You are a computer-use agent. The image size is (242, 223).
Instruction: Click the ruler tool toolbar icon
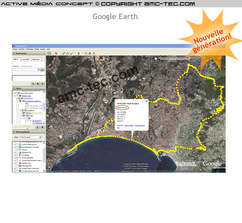pyautogui.click(x=79, y=53)
